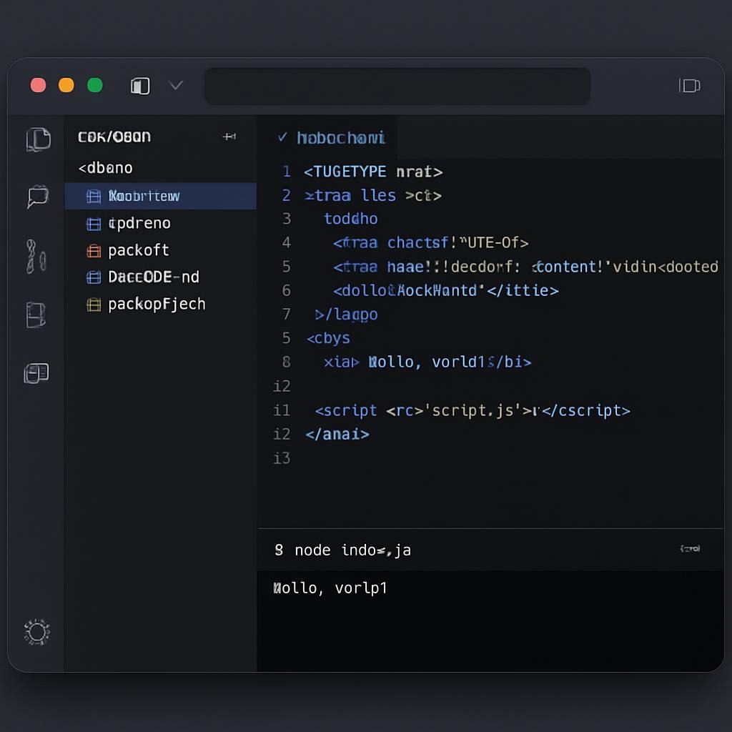
Task: Open the chevron dropdown in title bar
Action: [176, 86]
